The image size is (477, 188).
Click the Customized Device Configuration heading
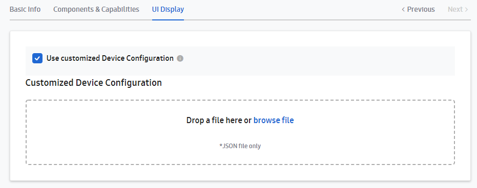pos(93,83)
